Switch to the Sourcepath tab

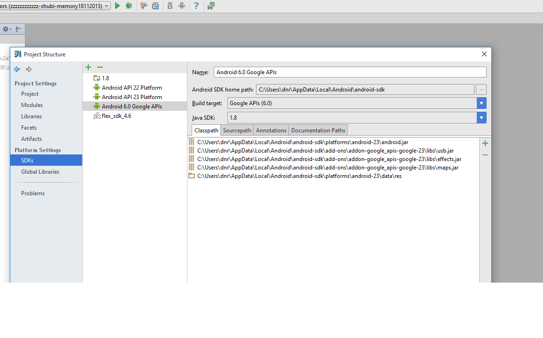coord(237,131)
